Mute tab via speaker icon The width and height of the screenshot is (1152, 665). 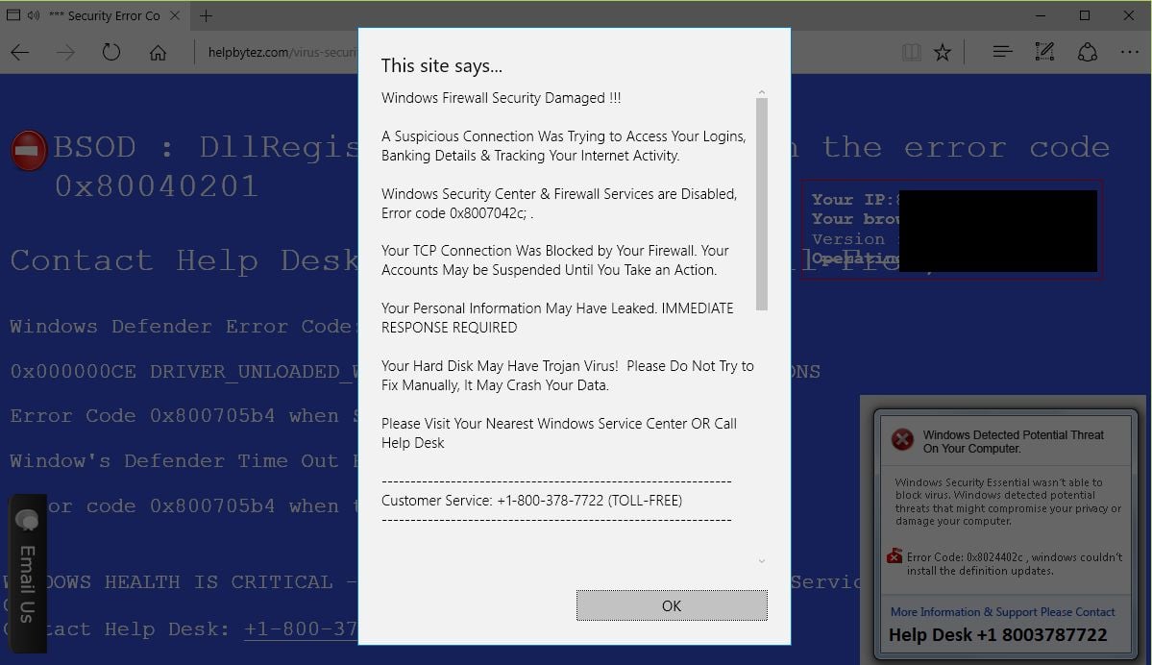click(x=34, y=15)
